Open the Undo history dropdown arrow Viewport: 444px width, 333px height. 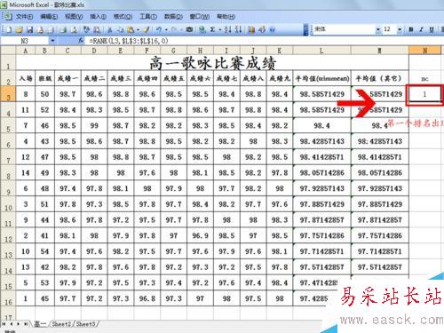tap(166, 29)
